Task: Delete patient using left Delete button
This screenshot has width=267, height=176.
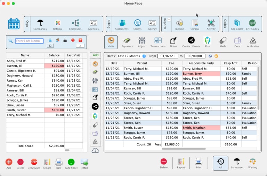Action: click(x=20, y=164)
